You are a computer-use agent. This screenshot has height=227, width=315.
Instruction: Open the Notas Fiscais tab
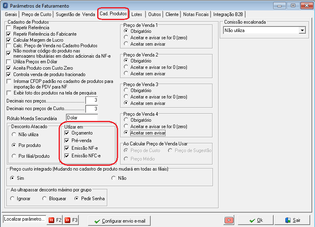coord(196,14)
